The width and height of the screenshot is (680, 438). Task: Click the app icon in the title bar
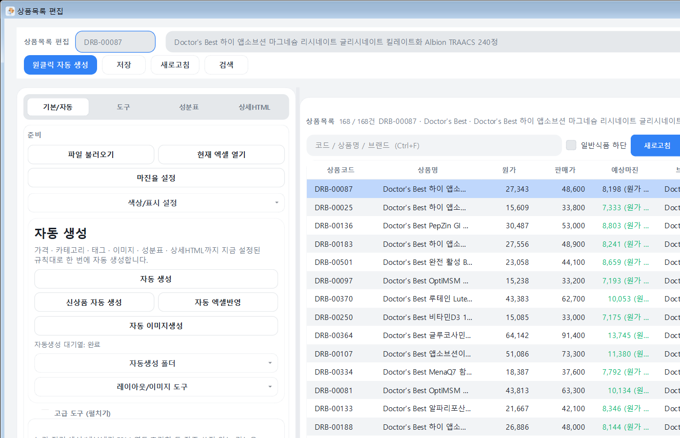pyautogui.click(x=10, y=11)
